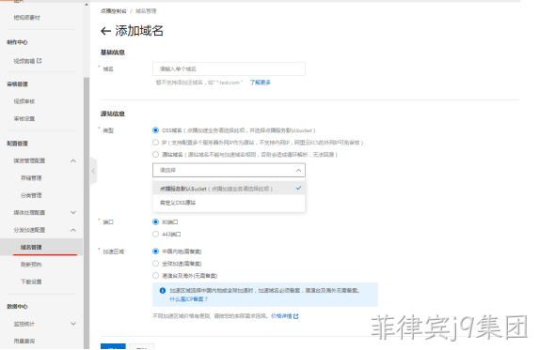The width and height of the screenshot is (539, 350).
Task: Open 刷新预热 in the sidebar
Action: tap(31, 265)
